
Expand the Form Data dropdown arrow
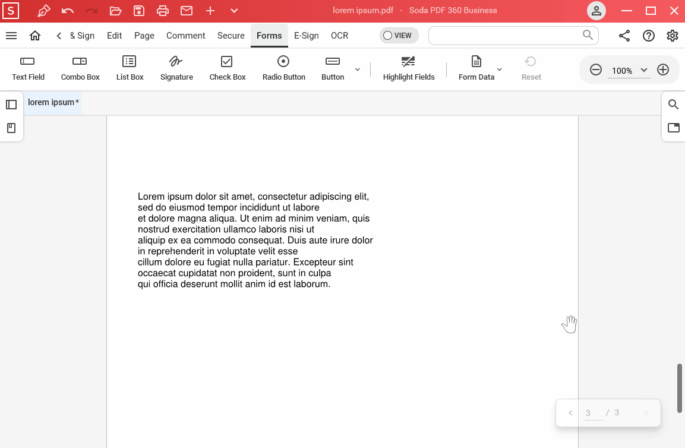(499, 70)
